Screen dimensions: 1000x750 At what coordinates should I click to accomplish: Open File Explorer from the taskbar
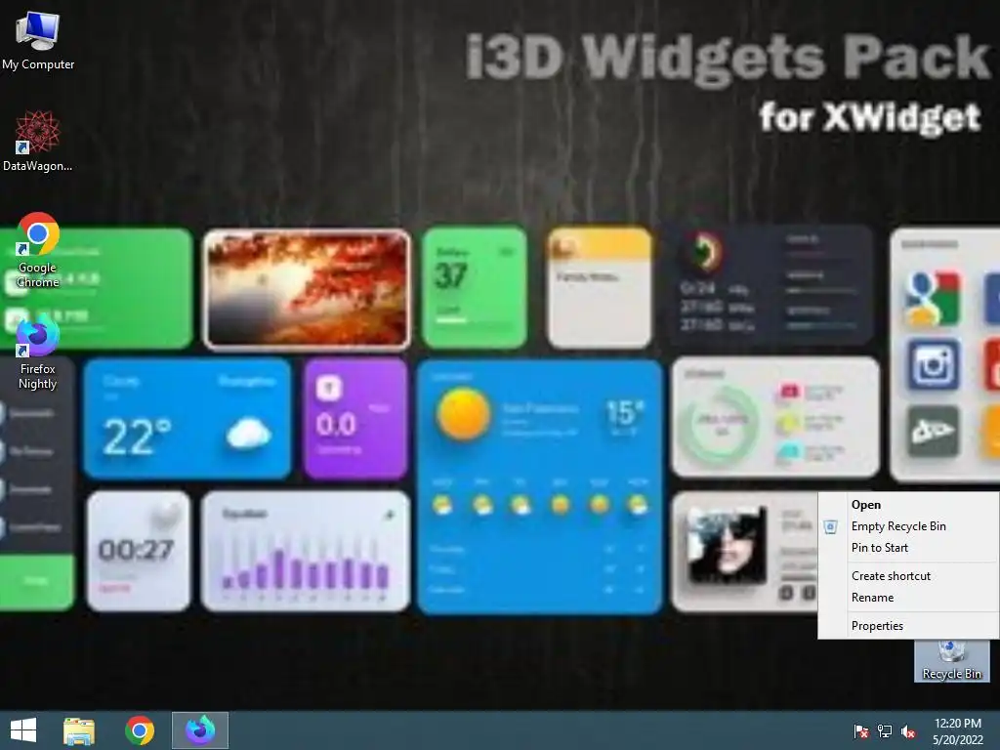79,730
